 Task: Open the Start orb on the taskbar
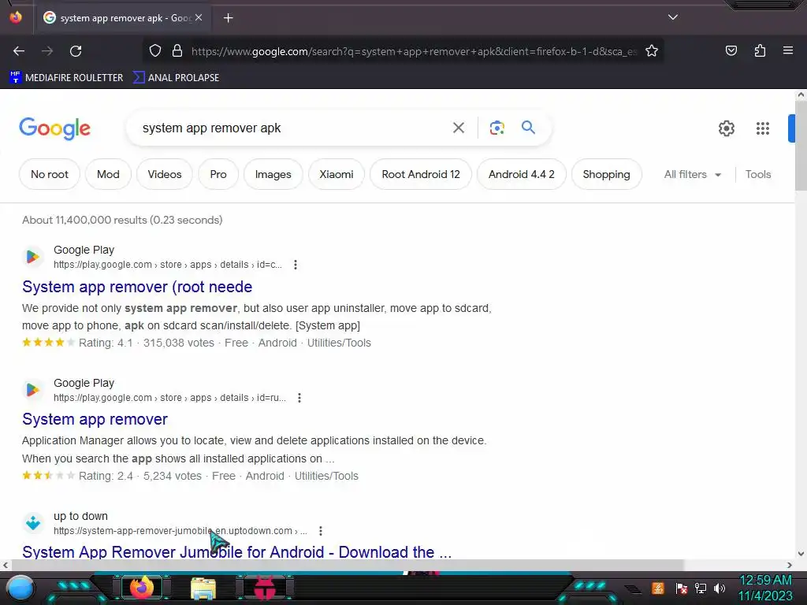click(x=20, y=588)
